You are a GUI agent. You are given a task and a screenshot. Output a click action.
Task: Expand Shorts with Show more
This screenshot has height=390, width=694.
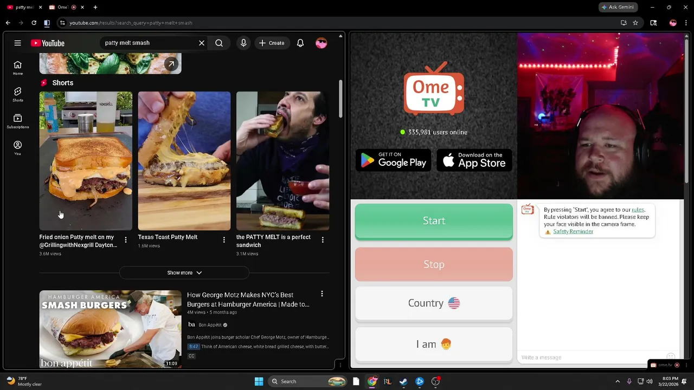pos(184,273)
